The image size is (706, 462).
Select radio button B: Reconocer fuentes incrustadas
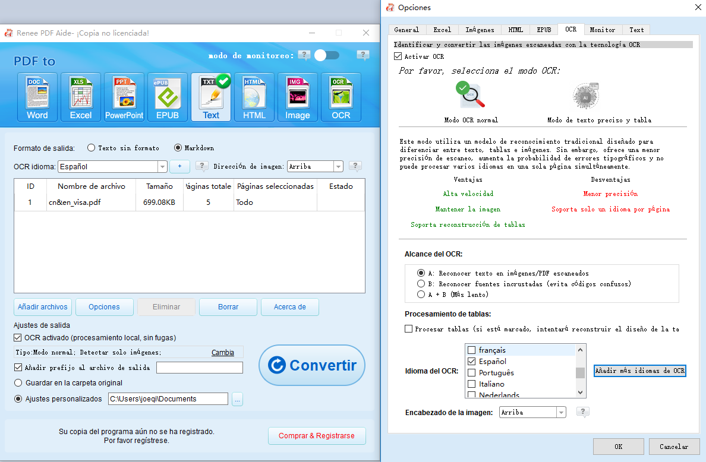click(420, 284)
